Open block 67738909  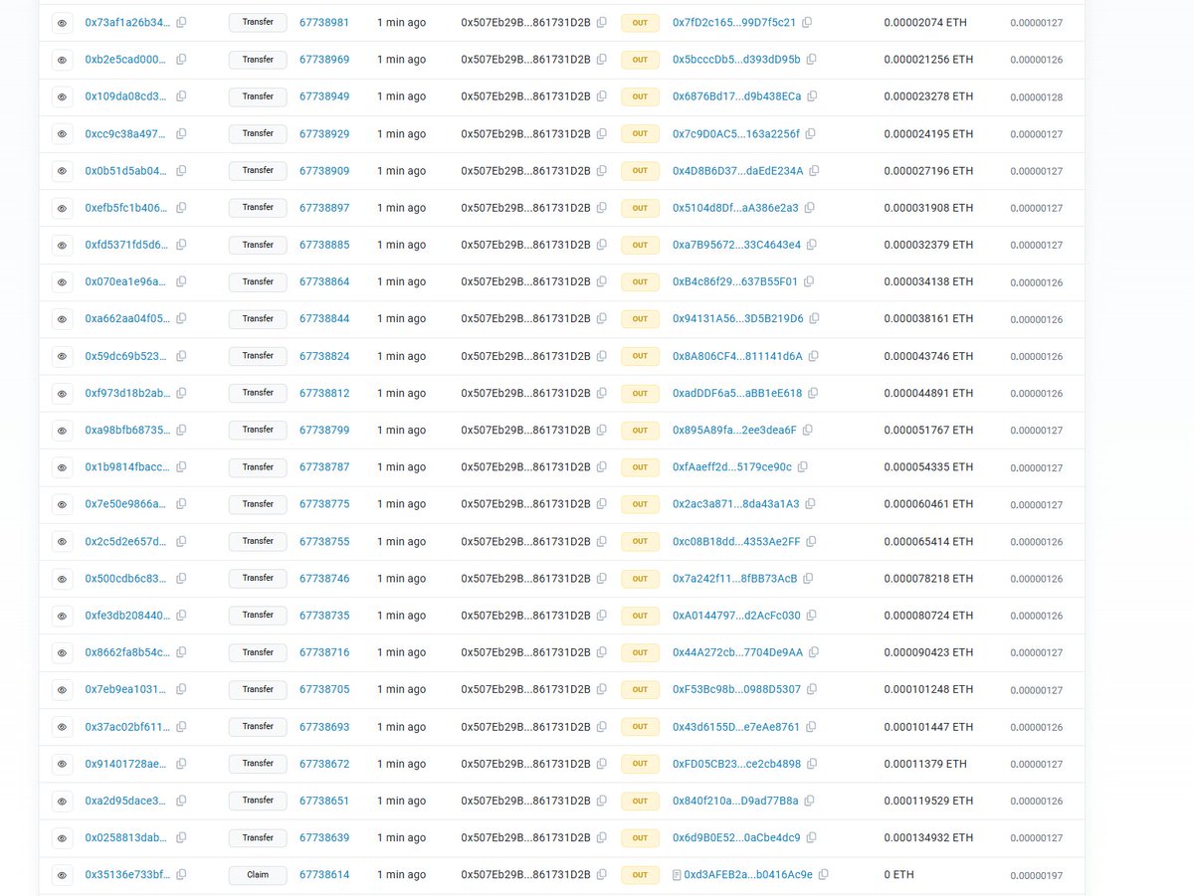tap(324, 171)
